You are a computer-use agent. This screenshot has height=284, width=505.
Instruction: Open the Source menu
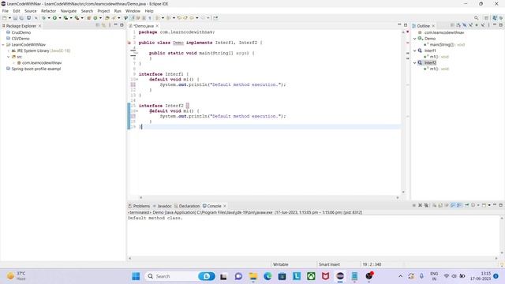click(31, 11)
